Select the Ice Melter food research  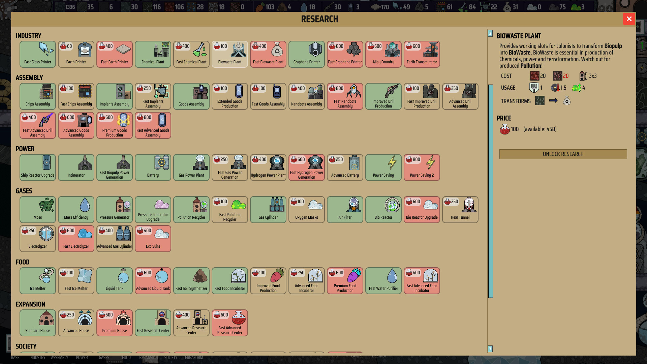coord(37,280)
